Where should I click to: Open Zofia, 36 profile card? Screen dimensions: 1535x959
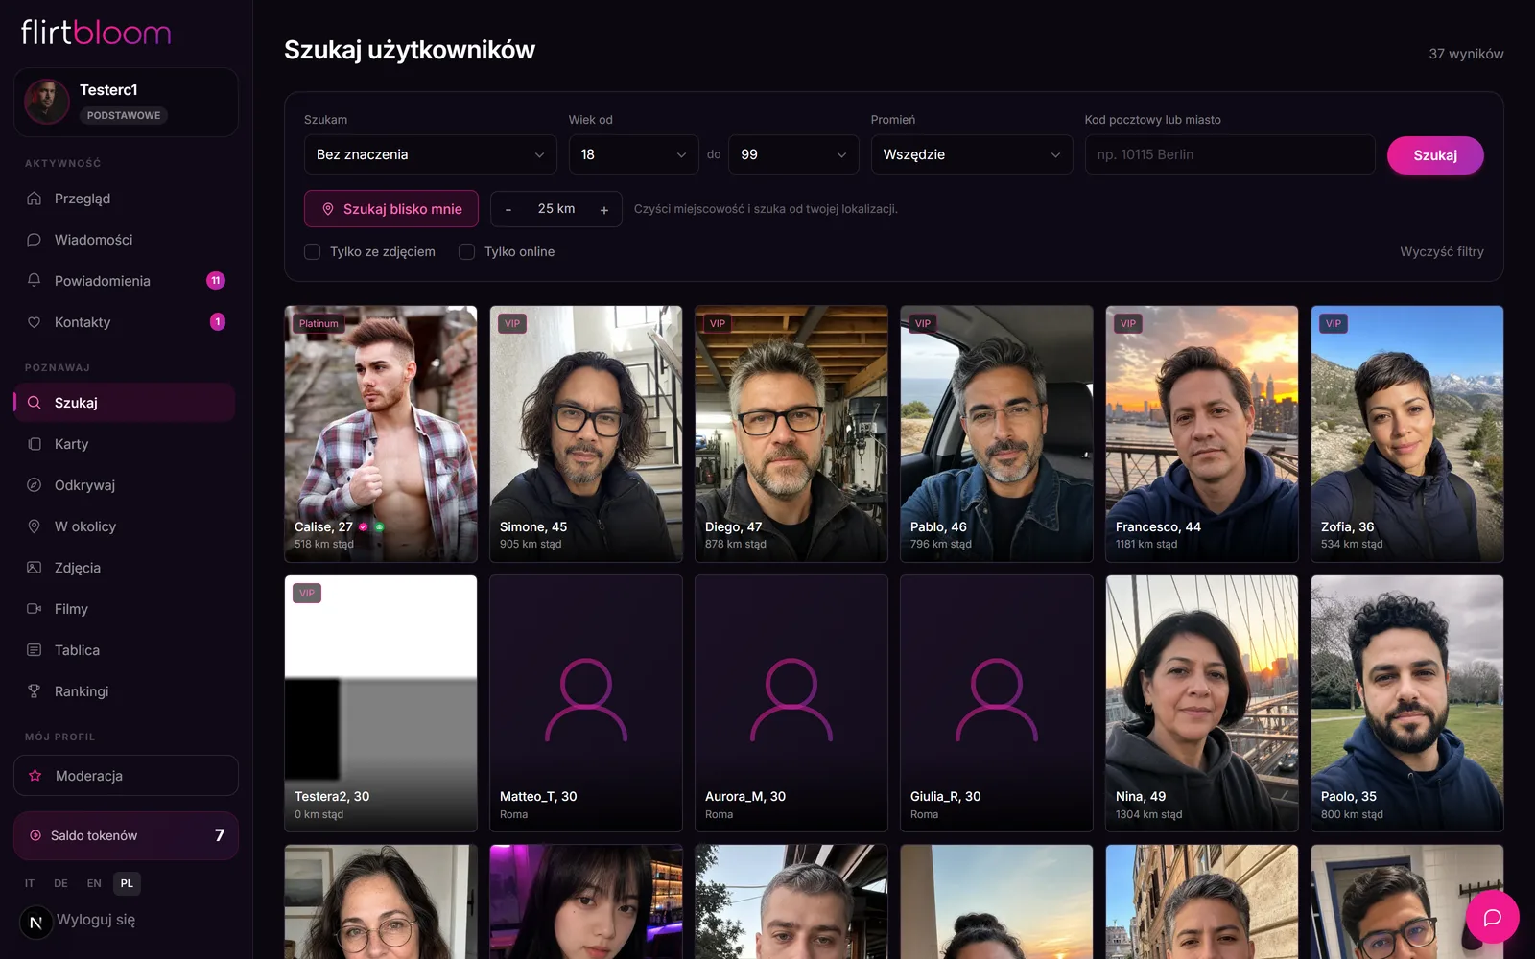click(1407, 433)
